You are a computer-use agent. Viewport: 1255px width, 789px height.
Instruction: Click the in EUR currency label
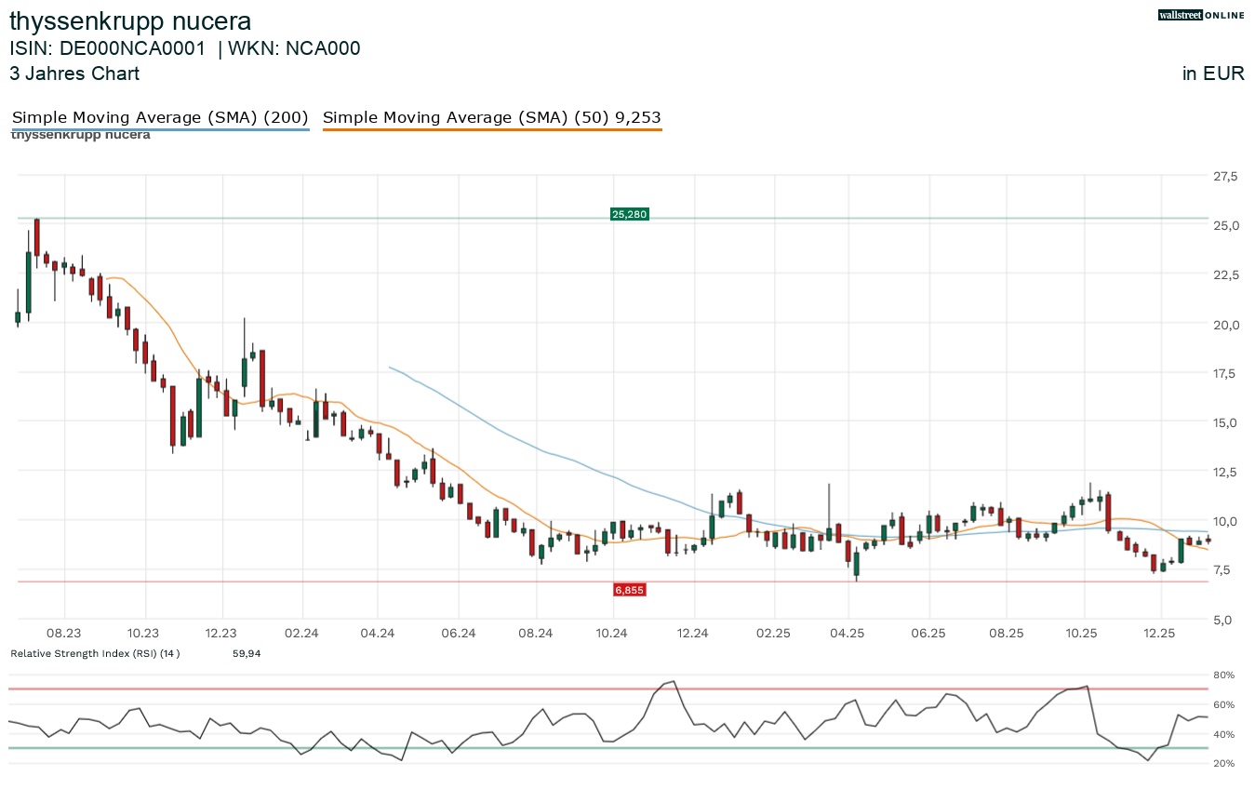tap(1212, 74)
